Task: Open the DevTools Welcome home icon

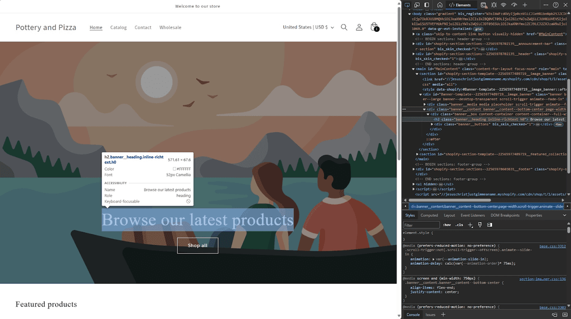Action: coord(440,5)
